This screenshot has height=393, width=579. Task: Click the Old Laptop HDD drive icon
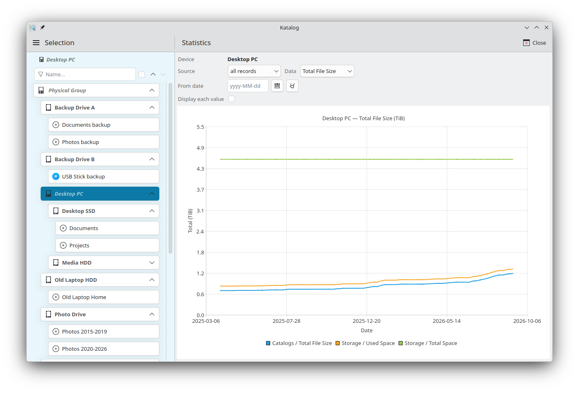pyautogui.click(x=48, y=280)
